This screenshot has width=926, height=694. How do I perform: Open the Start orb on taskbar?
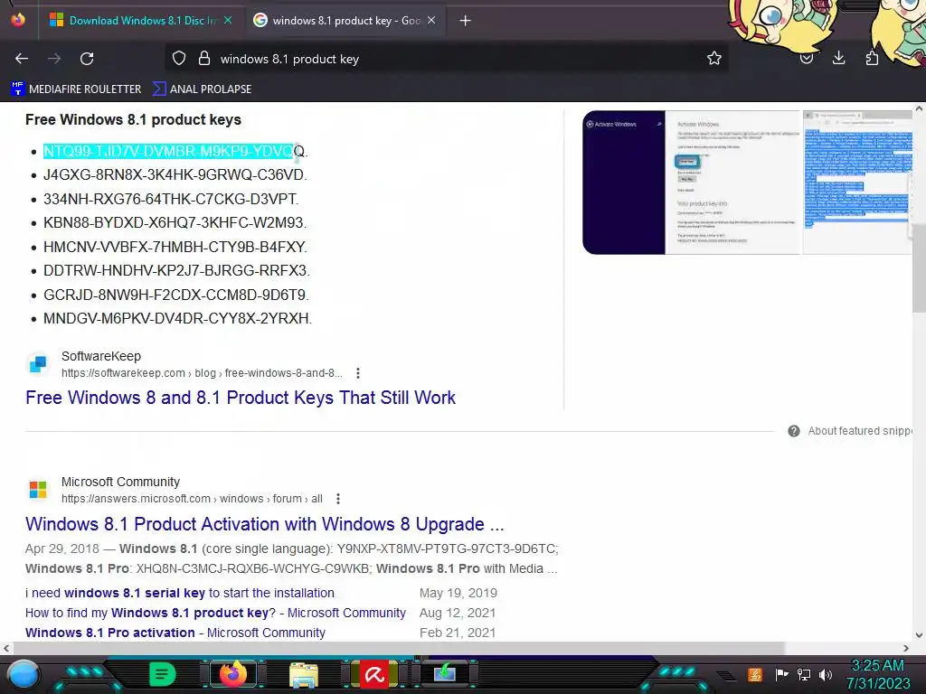(24, 675)
